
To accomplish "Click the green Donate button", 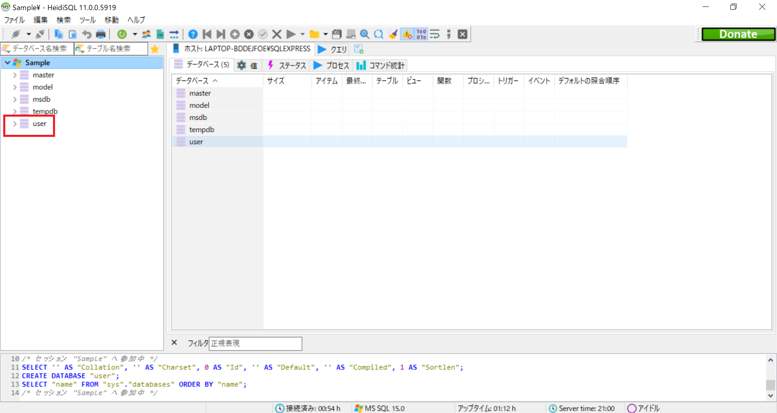I will pos(738,34).
